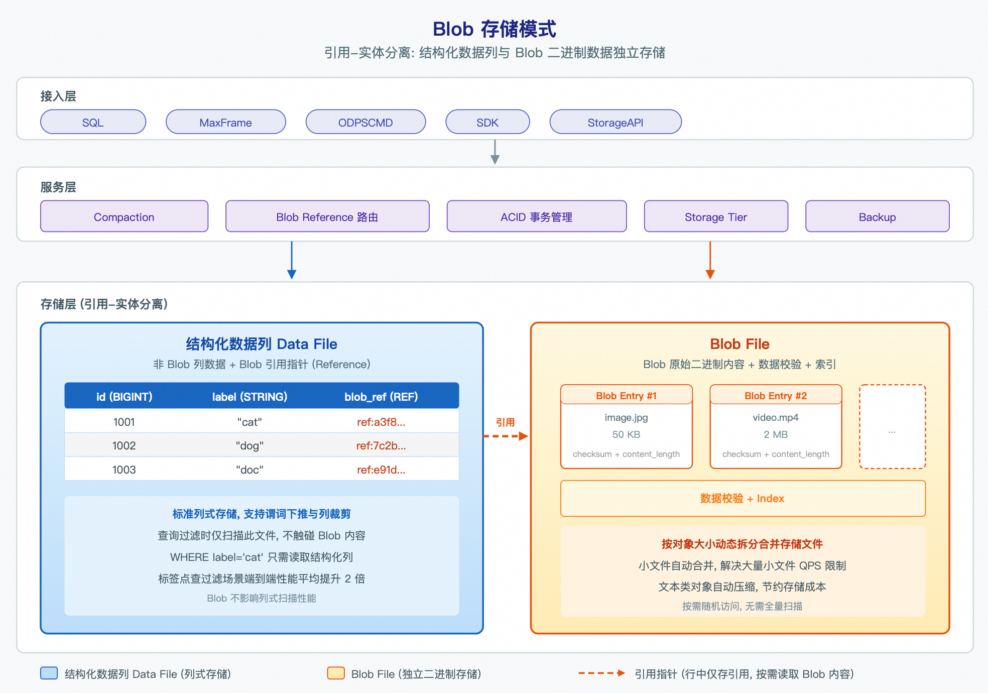988x693 pixels.
Task: Click the 按需随机访问 note
Action: [742, 606]
